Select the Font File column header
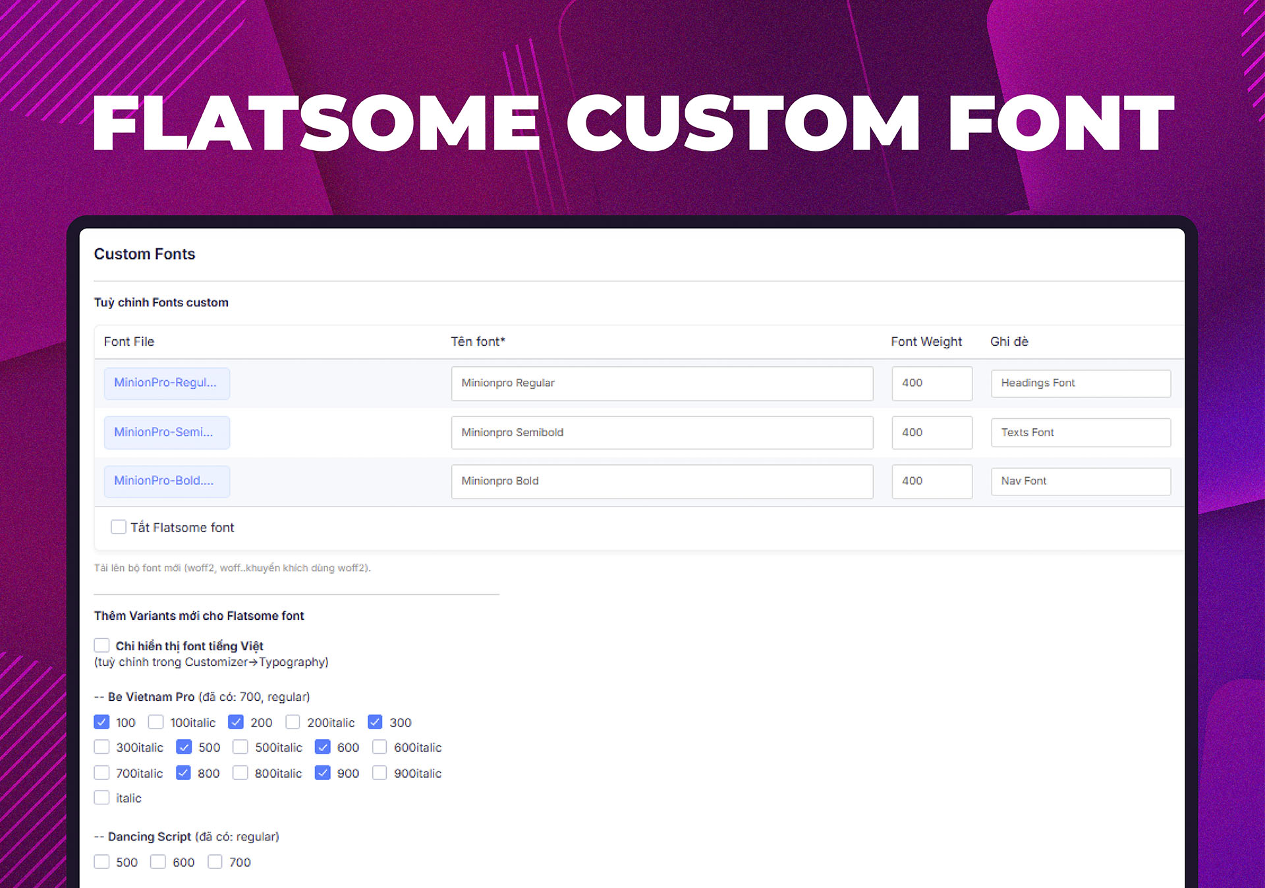Screen dimensions: 1265x888 (x=129, y=341)
